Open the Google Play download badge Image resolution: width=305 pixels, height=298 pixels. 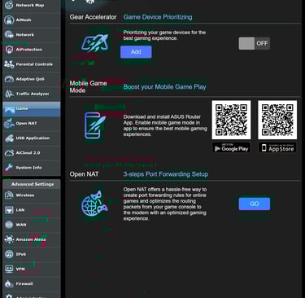232,148
